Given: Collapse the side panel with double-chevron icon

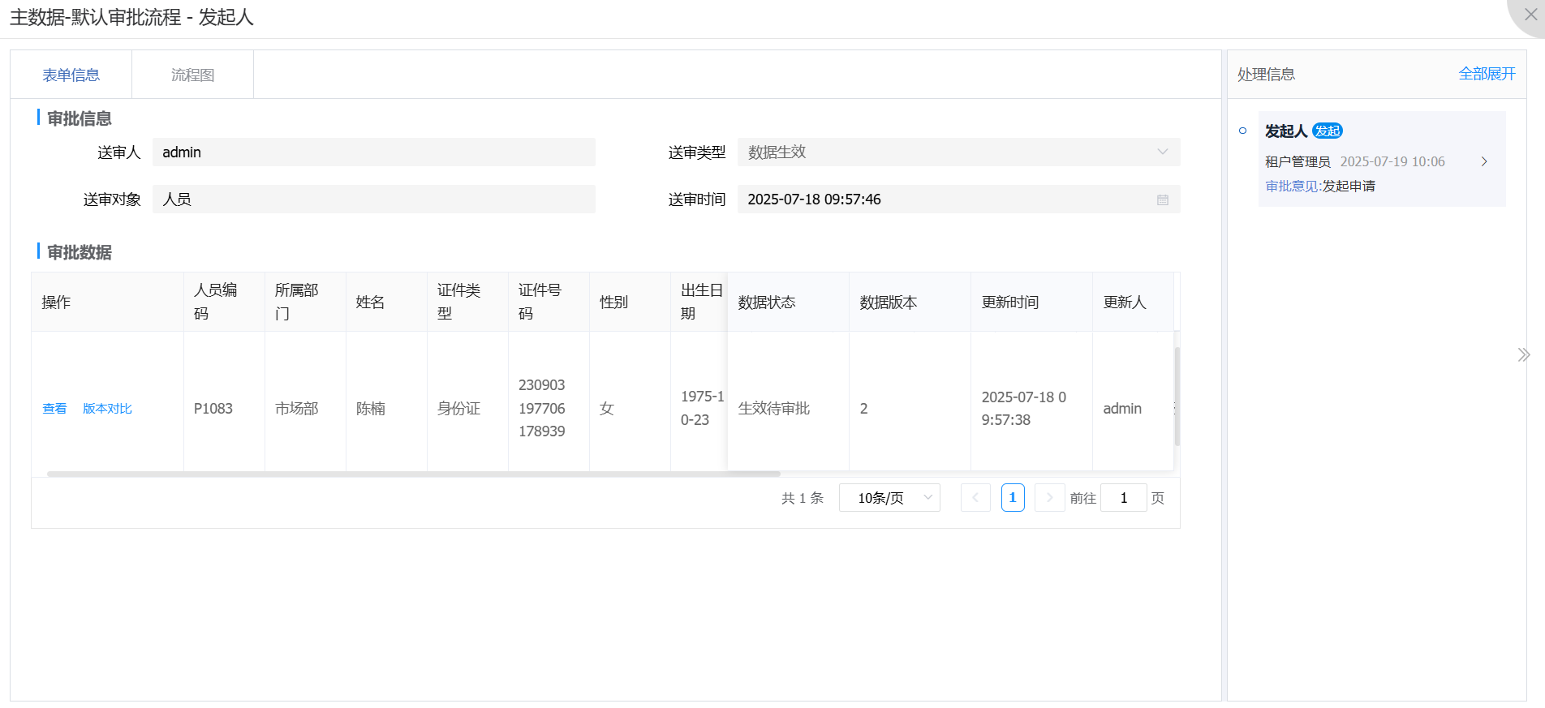Looking at the screenshot, I should coord(1523,354).
